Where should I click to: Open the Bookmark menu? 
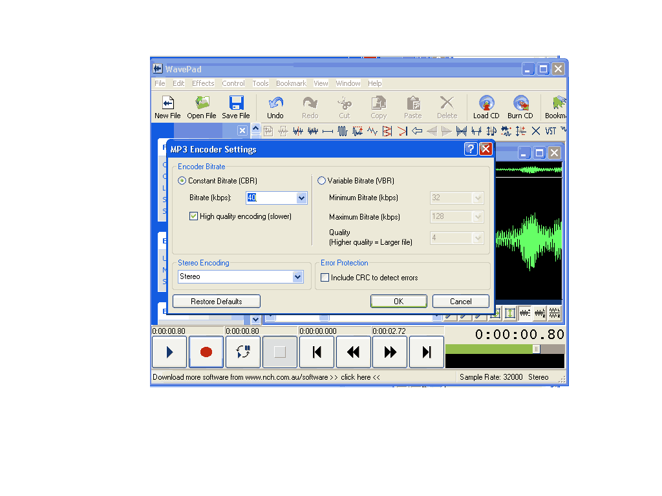click(292, 83)
